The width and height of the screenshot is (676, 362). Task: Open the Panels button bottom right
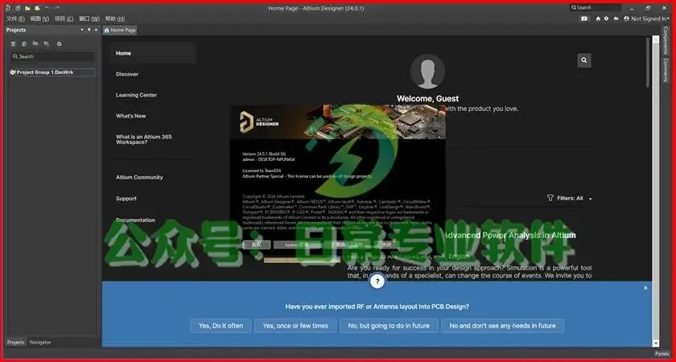pyautogui.click(x=662, y=353)
